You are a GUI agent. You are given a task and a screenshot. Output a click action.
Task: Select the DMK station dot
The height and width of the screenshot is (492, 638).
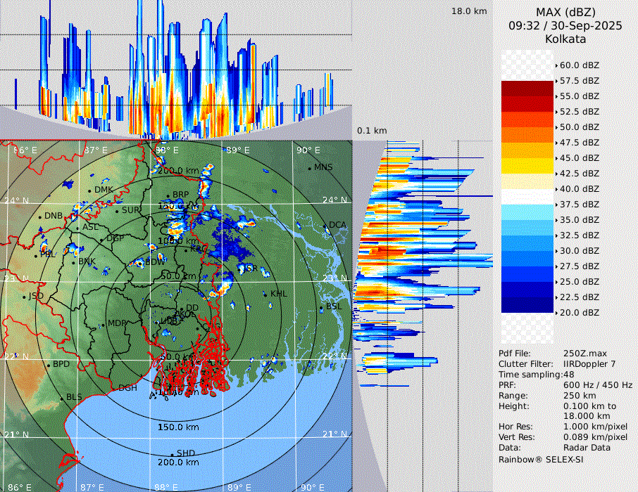point(90,190)
